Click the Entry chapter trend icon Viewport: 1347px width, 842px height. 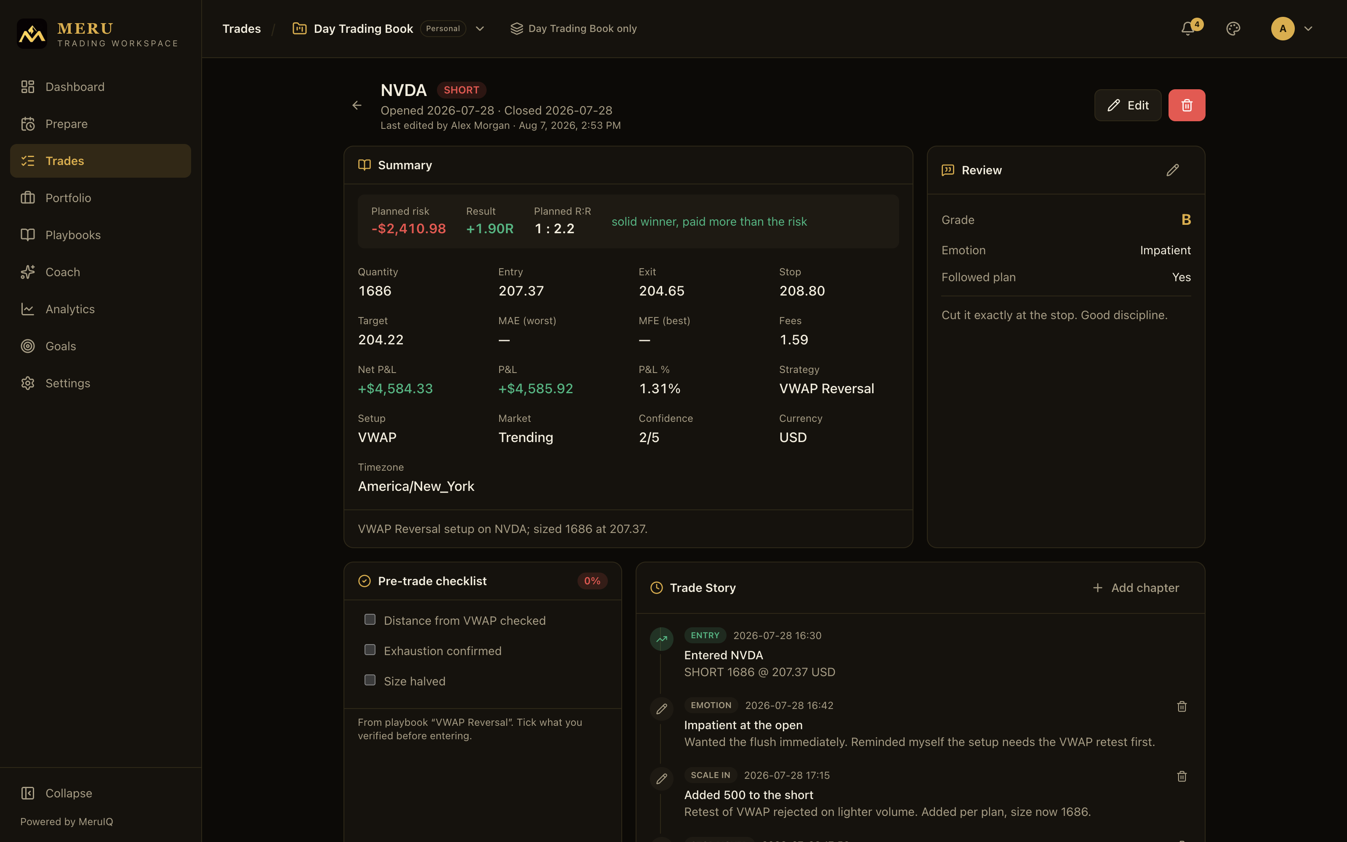pyautogui.click(x=661, y=639)
